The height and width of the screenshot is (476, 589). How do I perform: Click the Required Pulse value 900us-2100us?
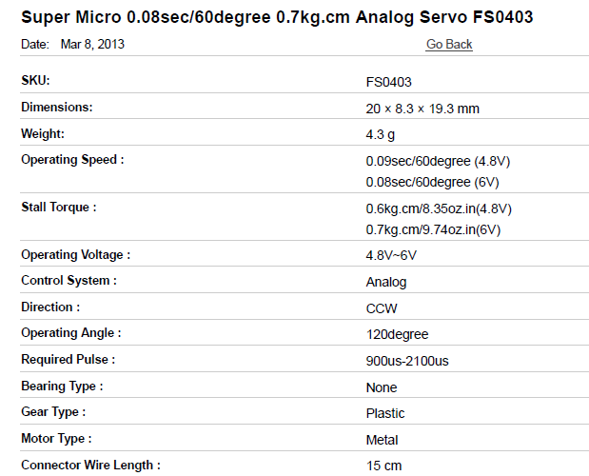tap(407, 361)
